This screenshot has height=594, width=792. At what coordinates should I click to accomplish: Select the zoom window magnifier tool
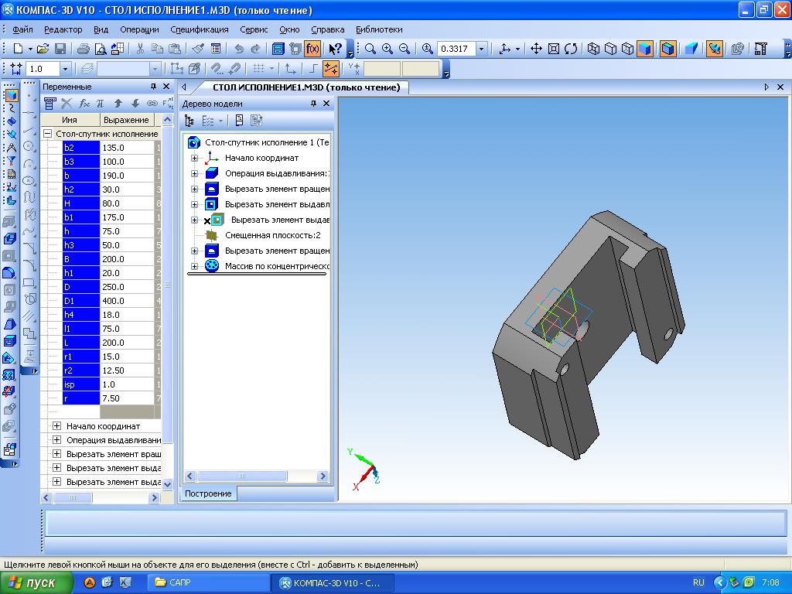click(x=370, y=49)
